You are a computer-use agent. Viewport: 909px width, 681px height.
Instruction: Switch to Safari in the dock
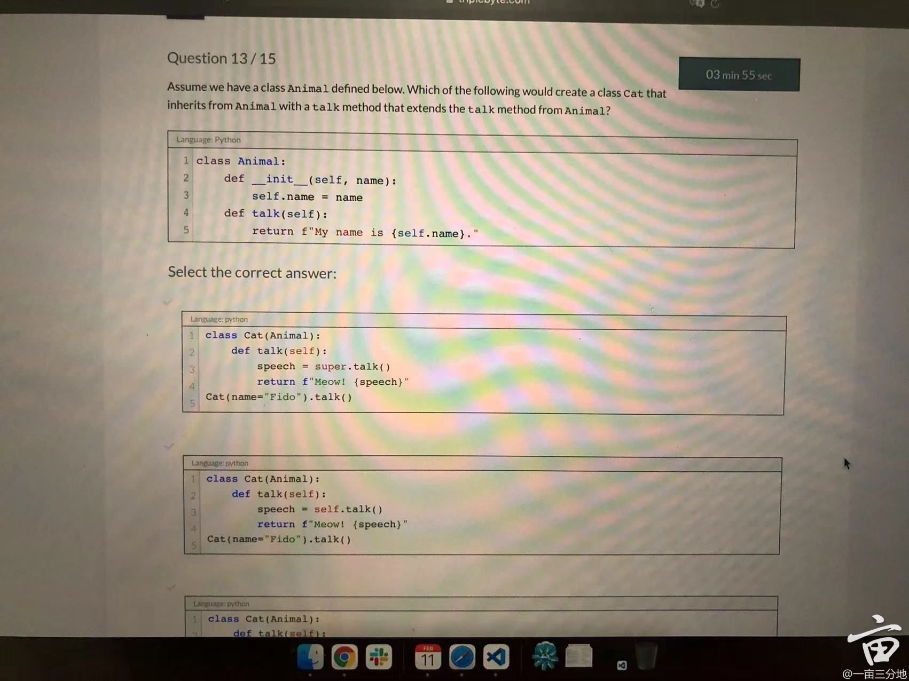[x=462, y=657]
